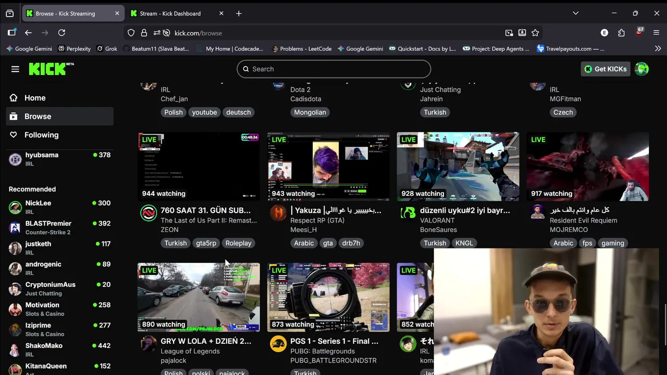Click the Meesi_H channel avatar
The height and width of the screenshot is (375, 667).
pos(278,213)
